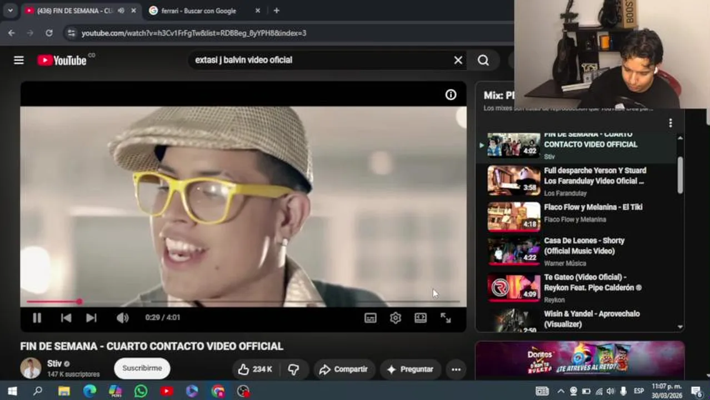
Task: Open Chrome from the taskbar
Action: (x=218, y=391)
